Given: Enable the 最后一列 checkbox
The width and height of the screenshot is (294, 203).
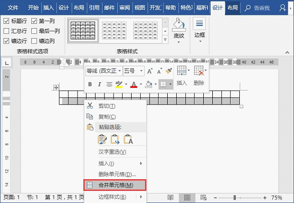Looking at the screenshot, I should [34, 31].
